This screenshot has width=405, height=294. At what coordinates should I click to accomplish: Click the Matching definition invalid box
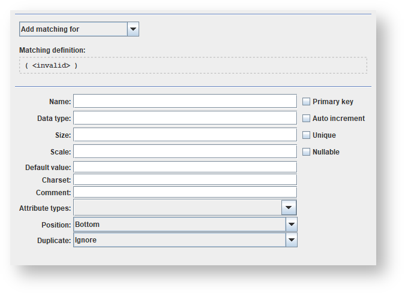pyautogui.click(x=193, y=65)
